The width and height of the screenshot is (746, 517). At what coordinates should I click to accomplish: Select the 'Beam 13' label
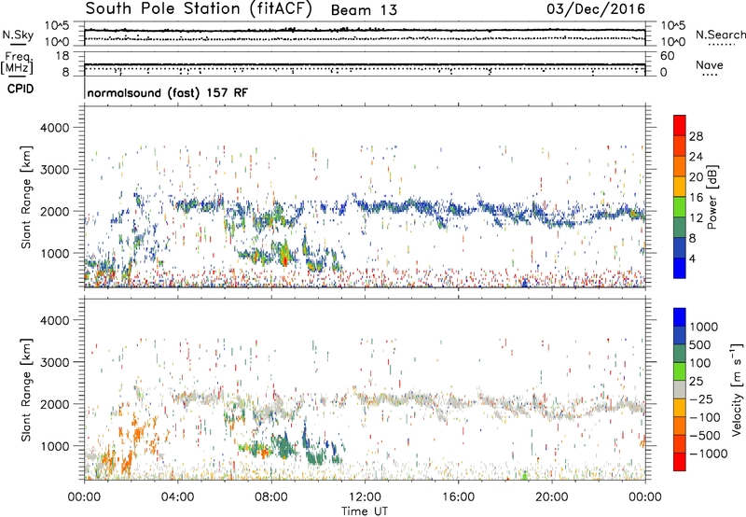coord(364,10)
